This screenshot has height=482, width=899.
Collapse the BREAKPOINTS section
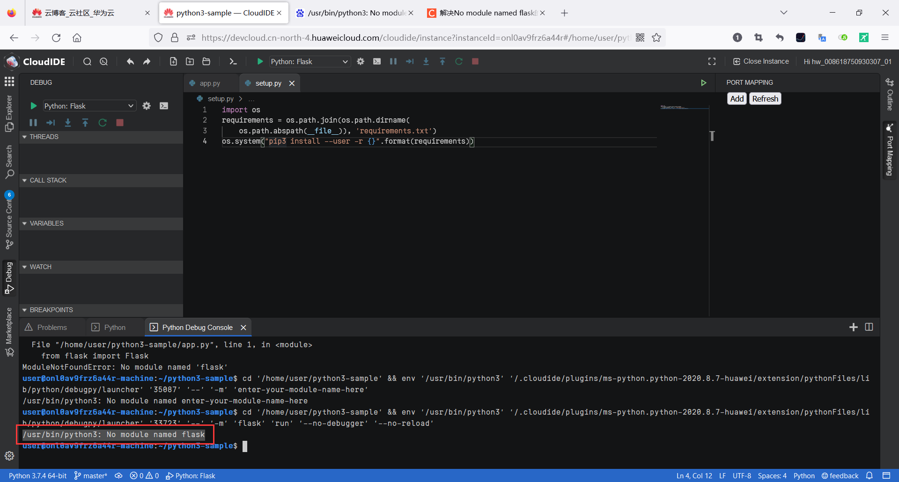click(x=101, y=310)
